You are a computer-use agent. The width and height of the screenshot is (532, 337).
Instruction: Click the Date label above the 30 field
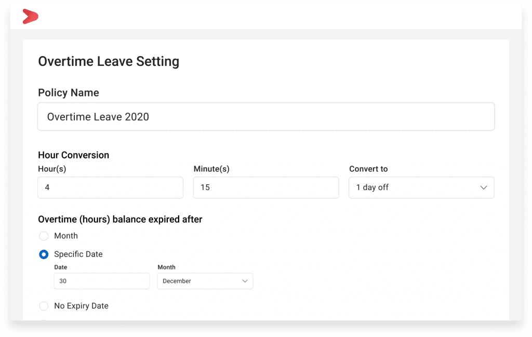pos(61,267)
